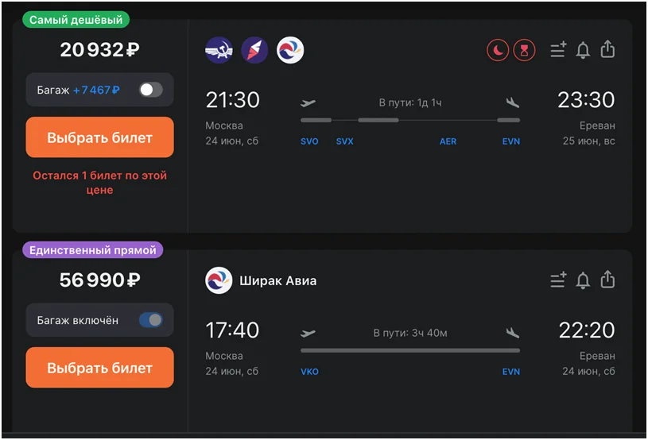This screenshot has height=440, width=648.
Task: Click the "Единственный прямой" purple badge
Action: coord(94,250)
